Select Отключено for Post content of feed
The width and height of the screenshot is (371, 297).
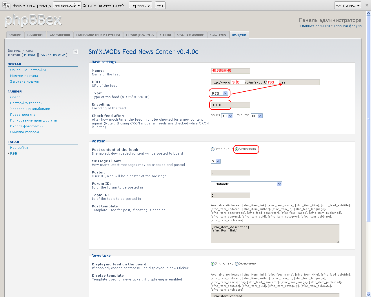[x=213, y=149]
